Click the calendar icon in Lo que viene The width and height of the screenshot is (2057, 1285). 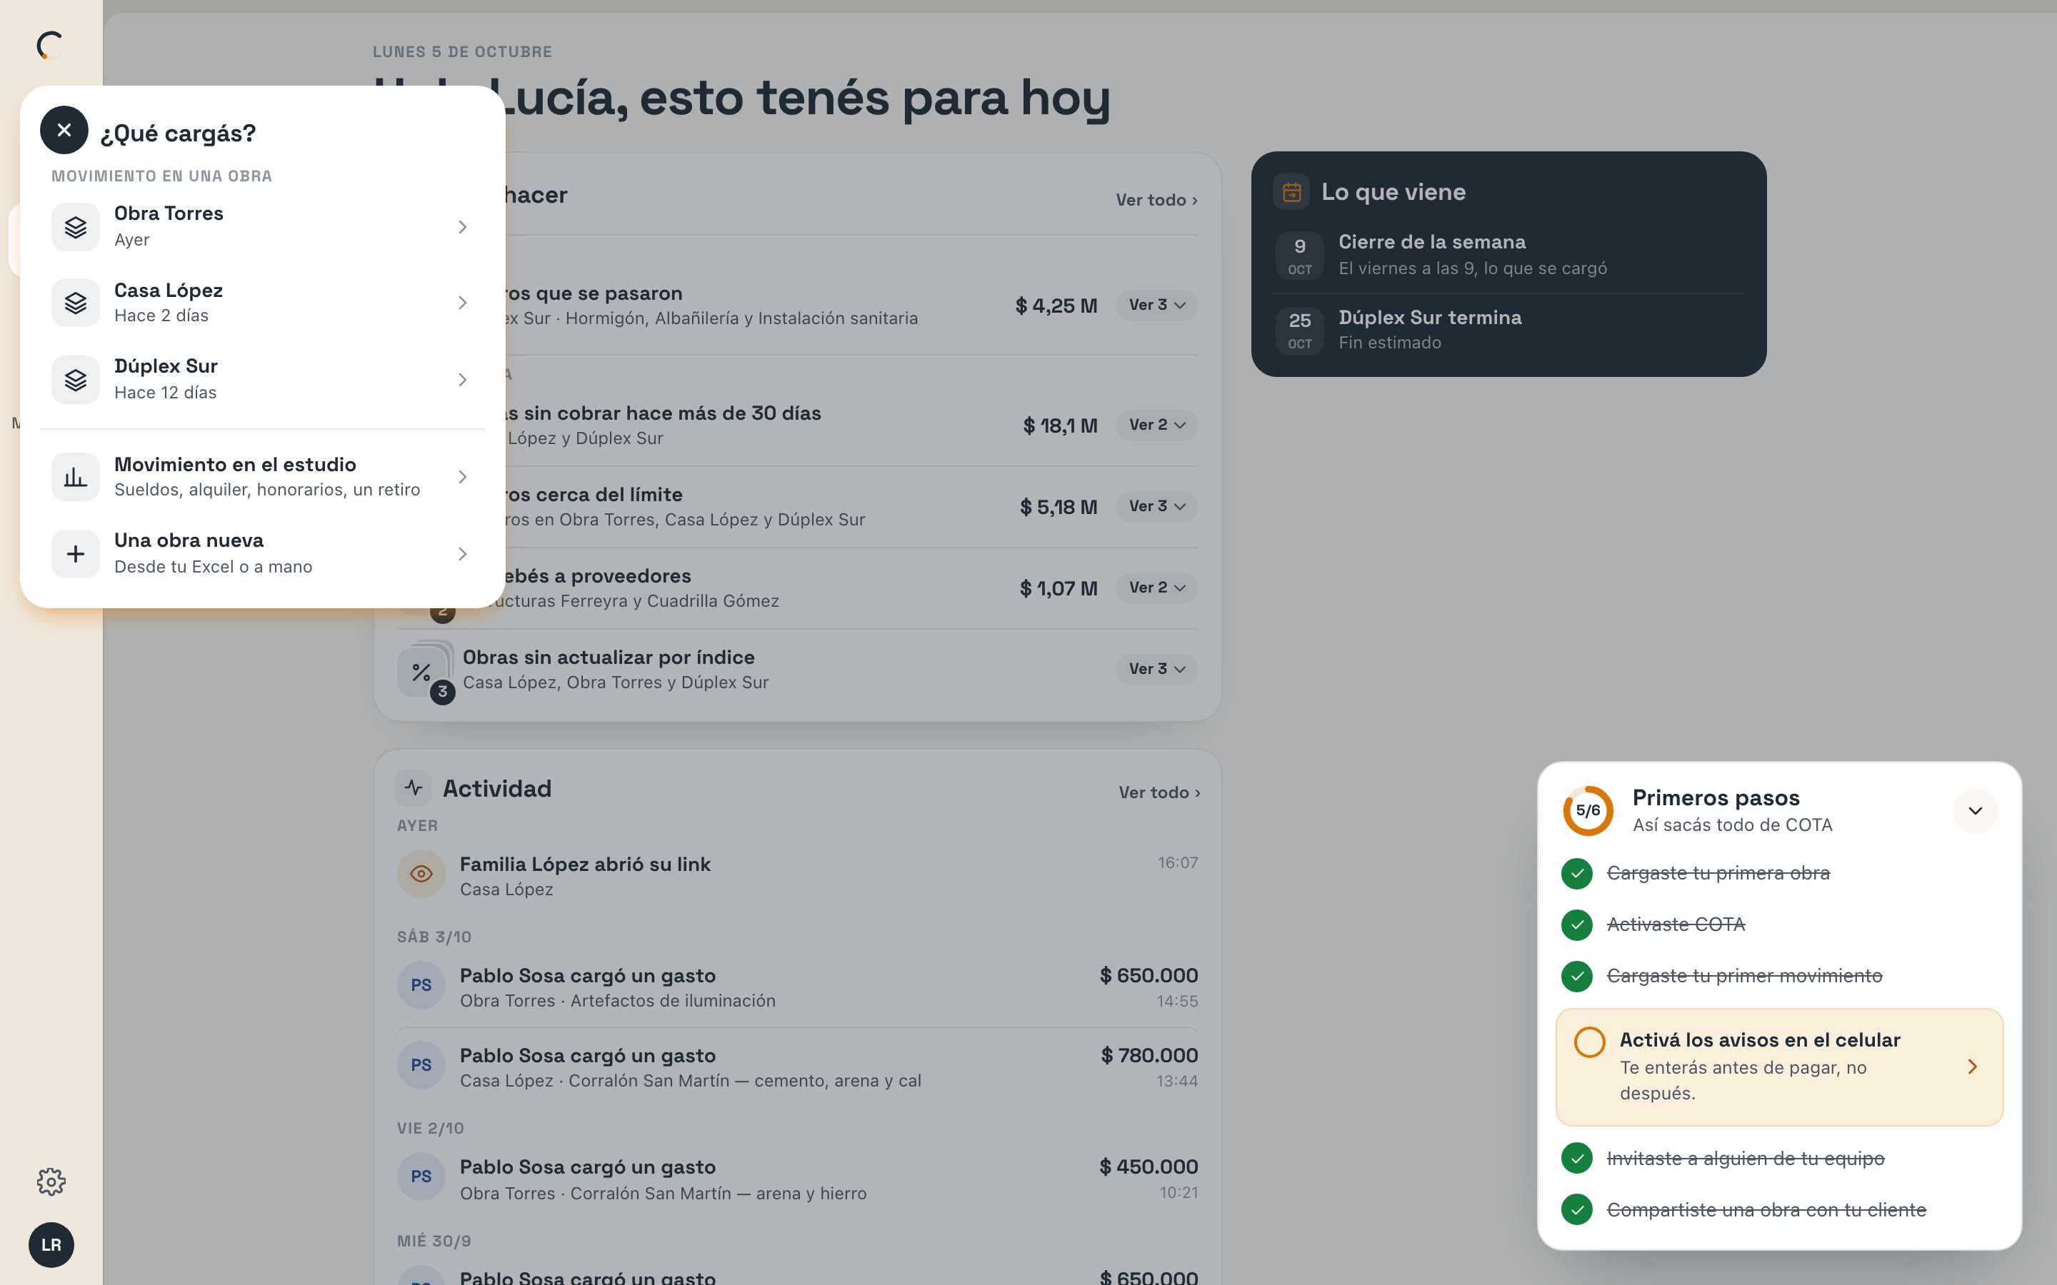[1291, 192]
